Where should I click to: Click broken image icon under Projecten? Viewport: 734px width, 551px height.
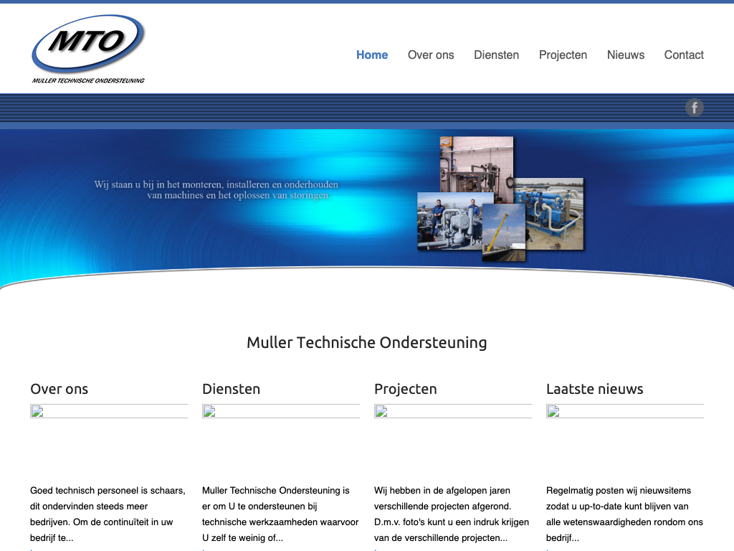tap(381, 412)
